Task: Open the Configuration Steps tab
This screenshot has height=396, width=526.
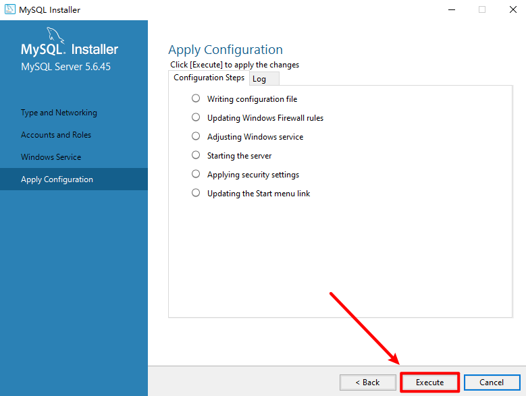Action: 209,78
